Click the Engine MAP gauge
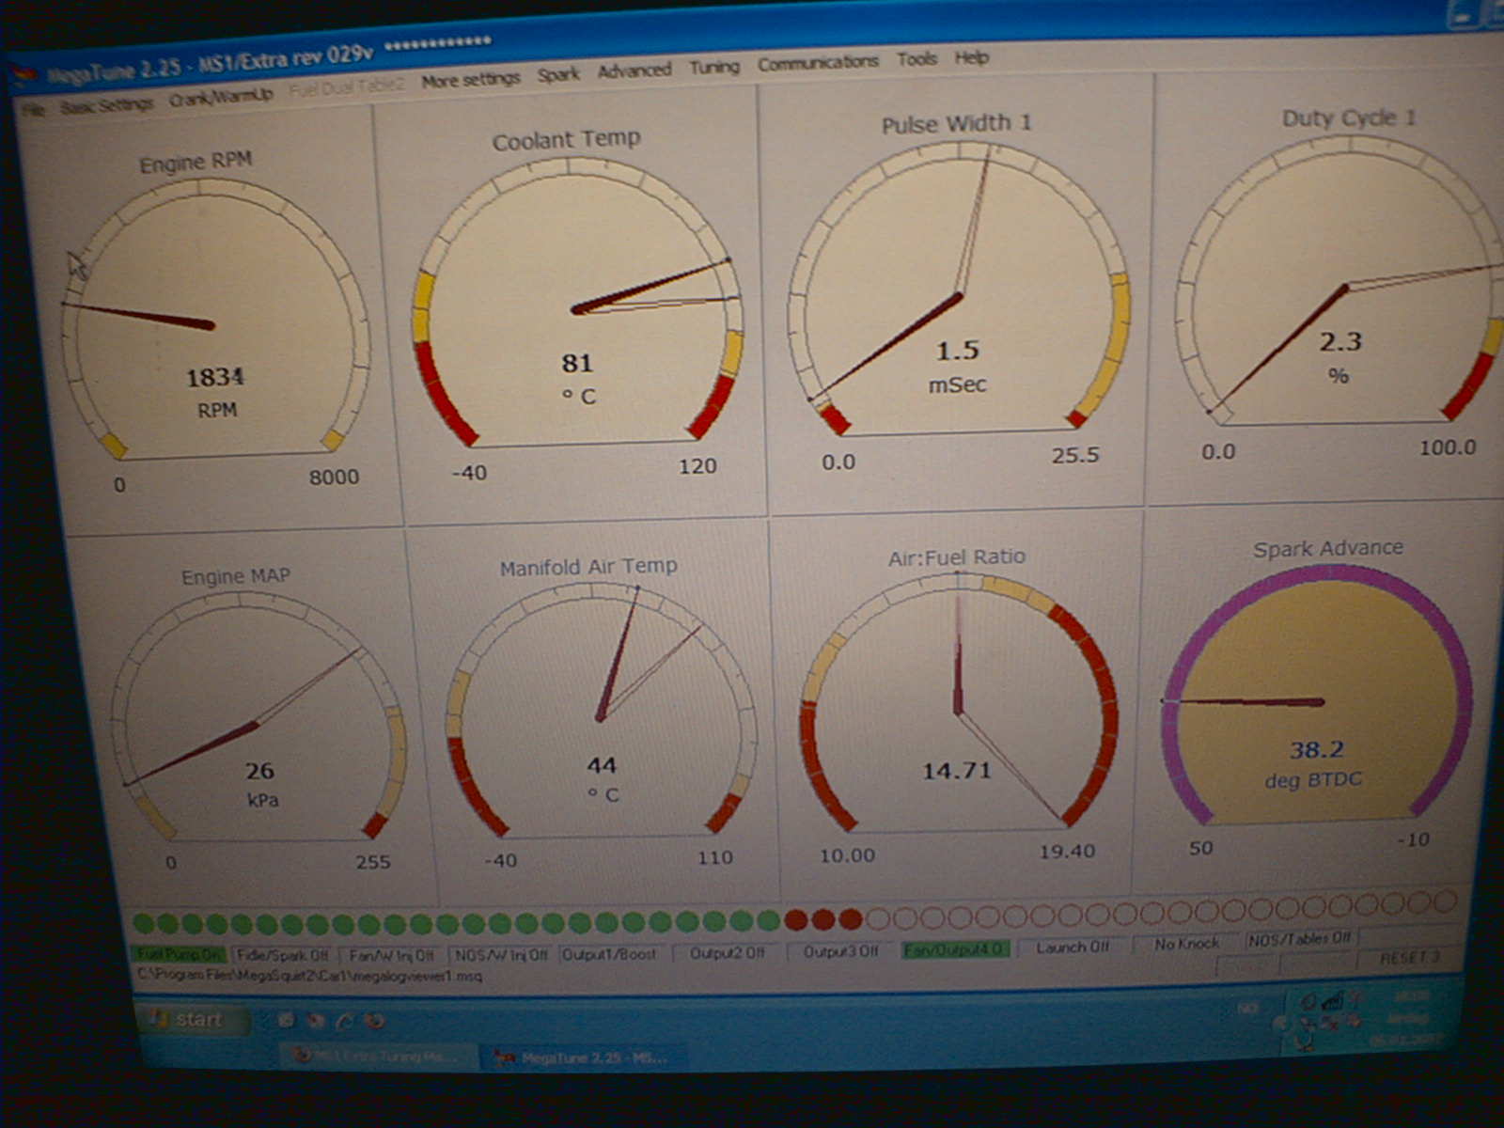 [x=258, y=724]
